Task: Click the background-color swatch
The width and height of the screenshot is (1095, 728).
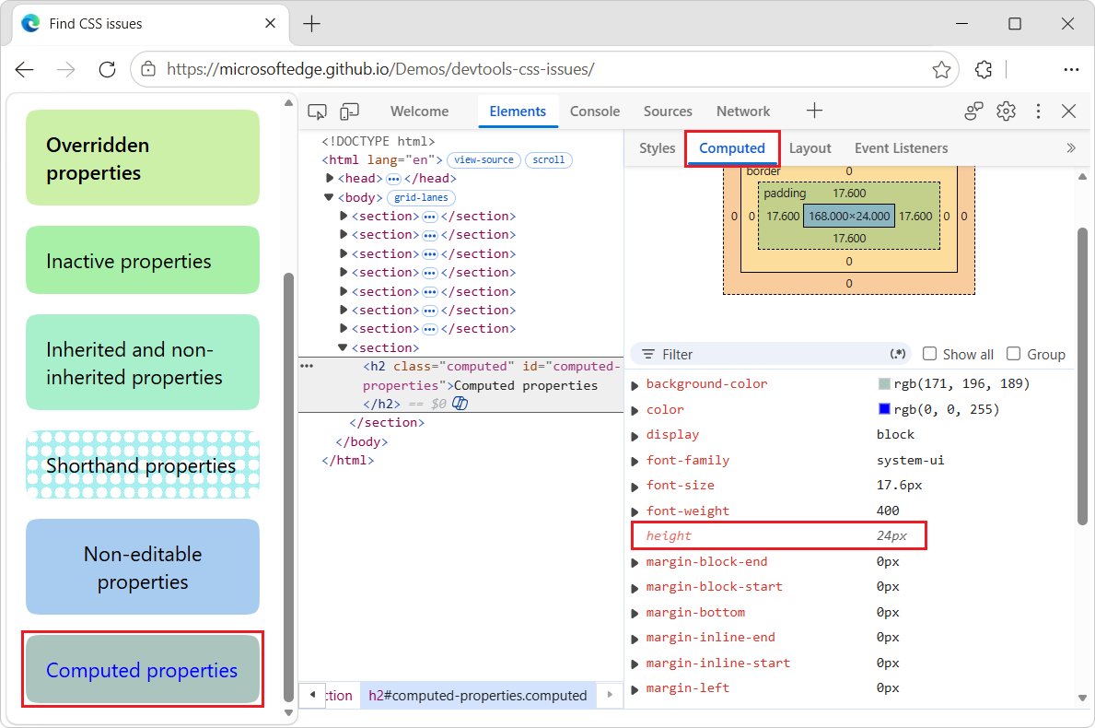Action: click(x=884, y=383)
